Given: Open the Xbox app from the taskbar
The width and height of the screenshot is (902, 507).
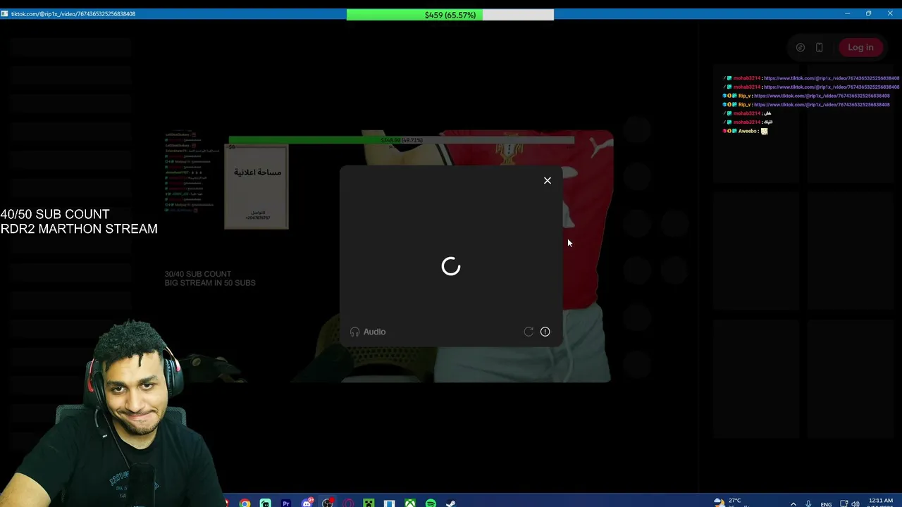Looking at the screenshot, I should click(x=410, y=503).
